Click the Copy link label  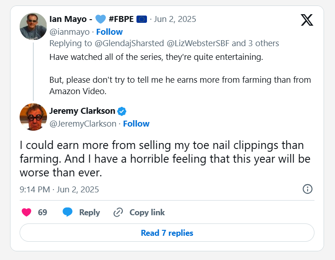click(147, 212)
